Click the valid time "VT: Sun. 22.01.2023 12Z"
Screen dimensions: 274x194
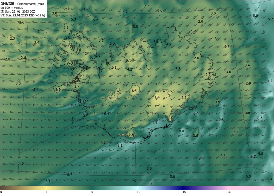(17, 15)
